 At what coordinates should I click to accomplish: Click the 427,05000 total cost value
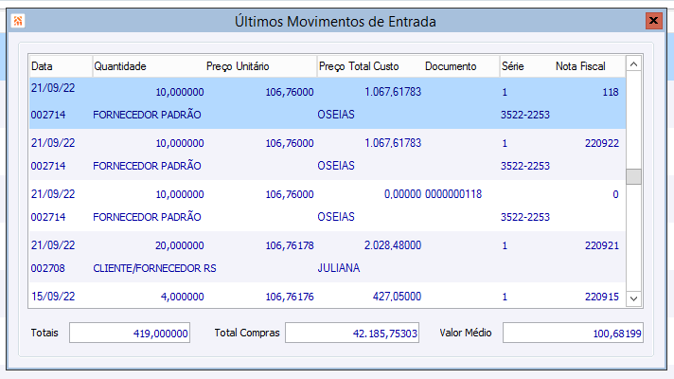(397, 297)
